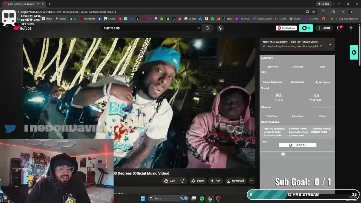Open the Facebook bookmark icon
This screenshot has width=361, height=203.
[100, 19]
